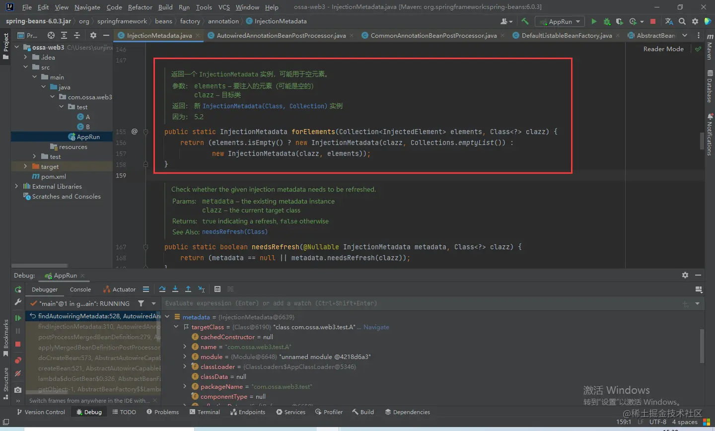
Task: Toggle Reader Mode in the editor
Action: (x=663, y=49)
